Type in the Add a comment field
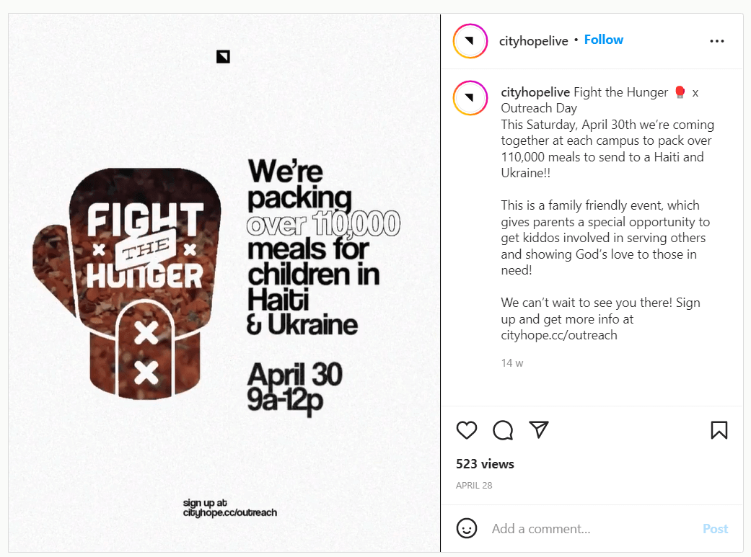Viewport: 751px width, 557px height. [592, 529]
